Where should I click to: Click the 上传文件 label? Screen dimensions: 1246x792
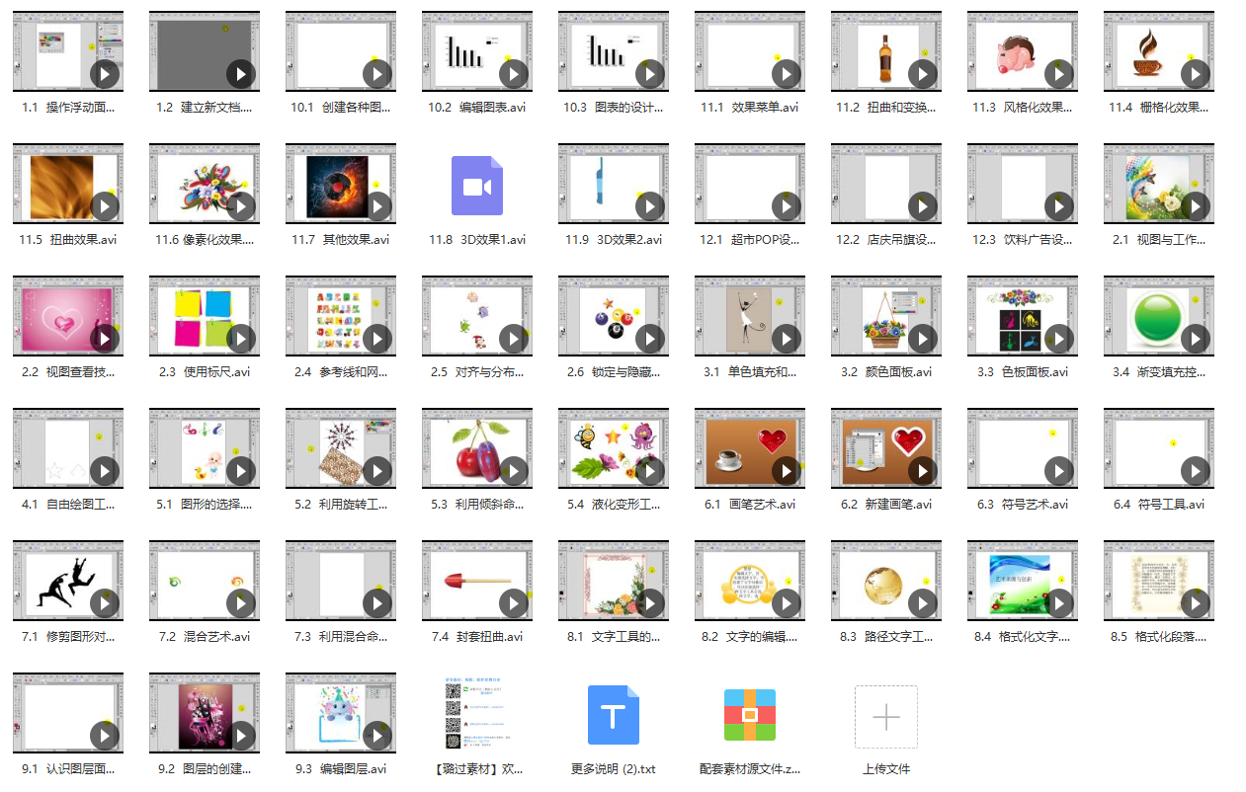coord(886,769)
